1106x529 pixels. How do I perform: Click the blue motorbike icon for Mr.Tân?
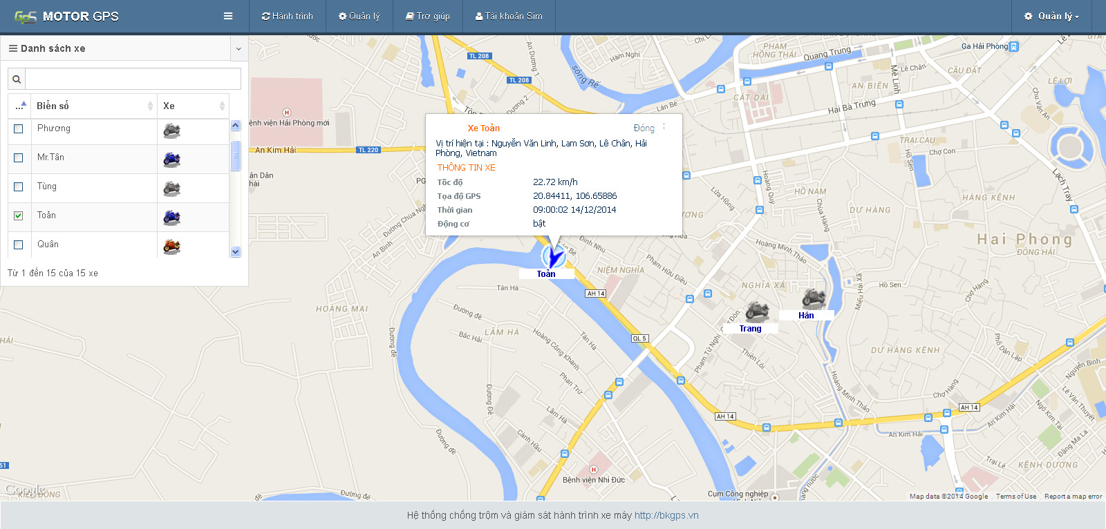click(x=171, y=160)
